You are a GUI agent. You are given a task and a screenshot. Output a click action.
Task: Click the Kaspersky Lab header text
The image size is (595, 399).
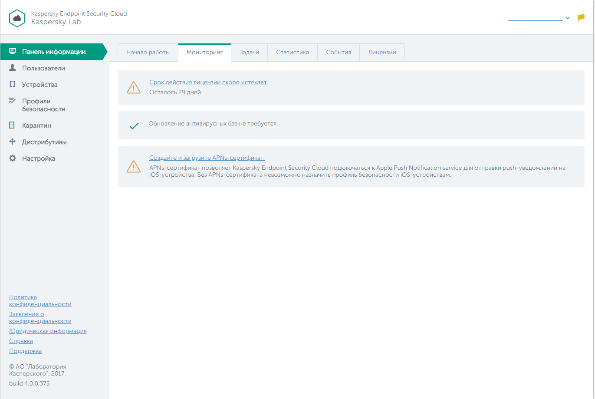[56, 22]
